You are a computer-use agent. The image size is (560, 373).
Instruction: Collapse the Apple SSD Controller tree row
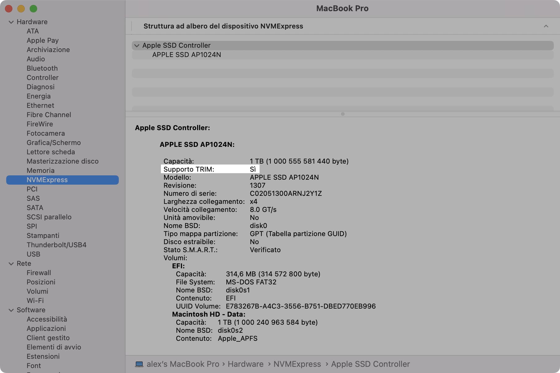point(137,46)
